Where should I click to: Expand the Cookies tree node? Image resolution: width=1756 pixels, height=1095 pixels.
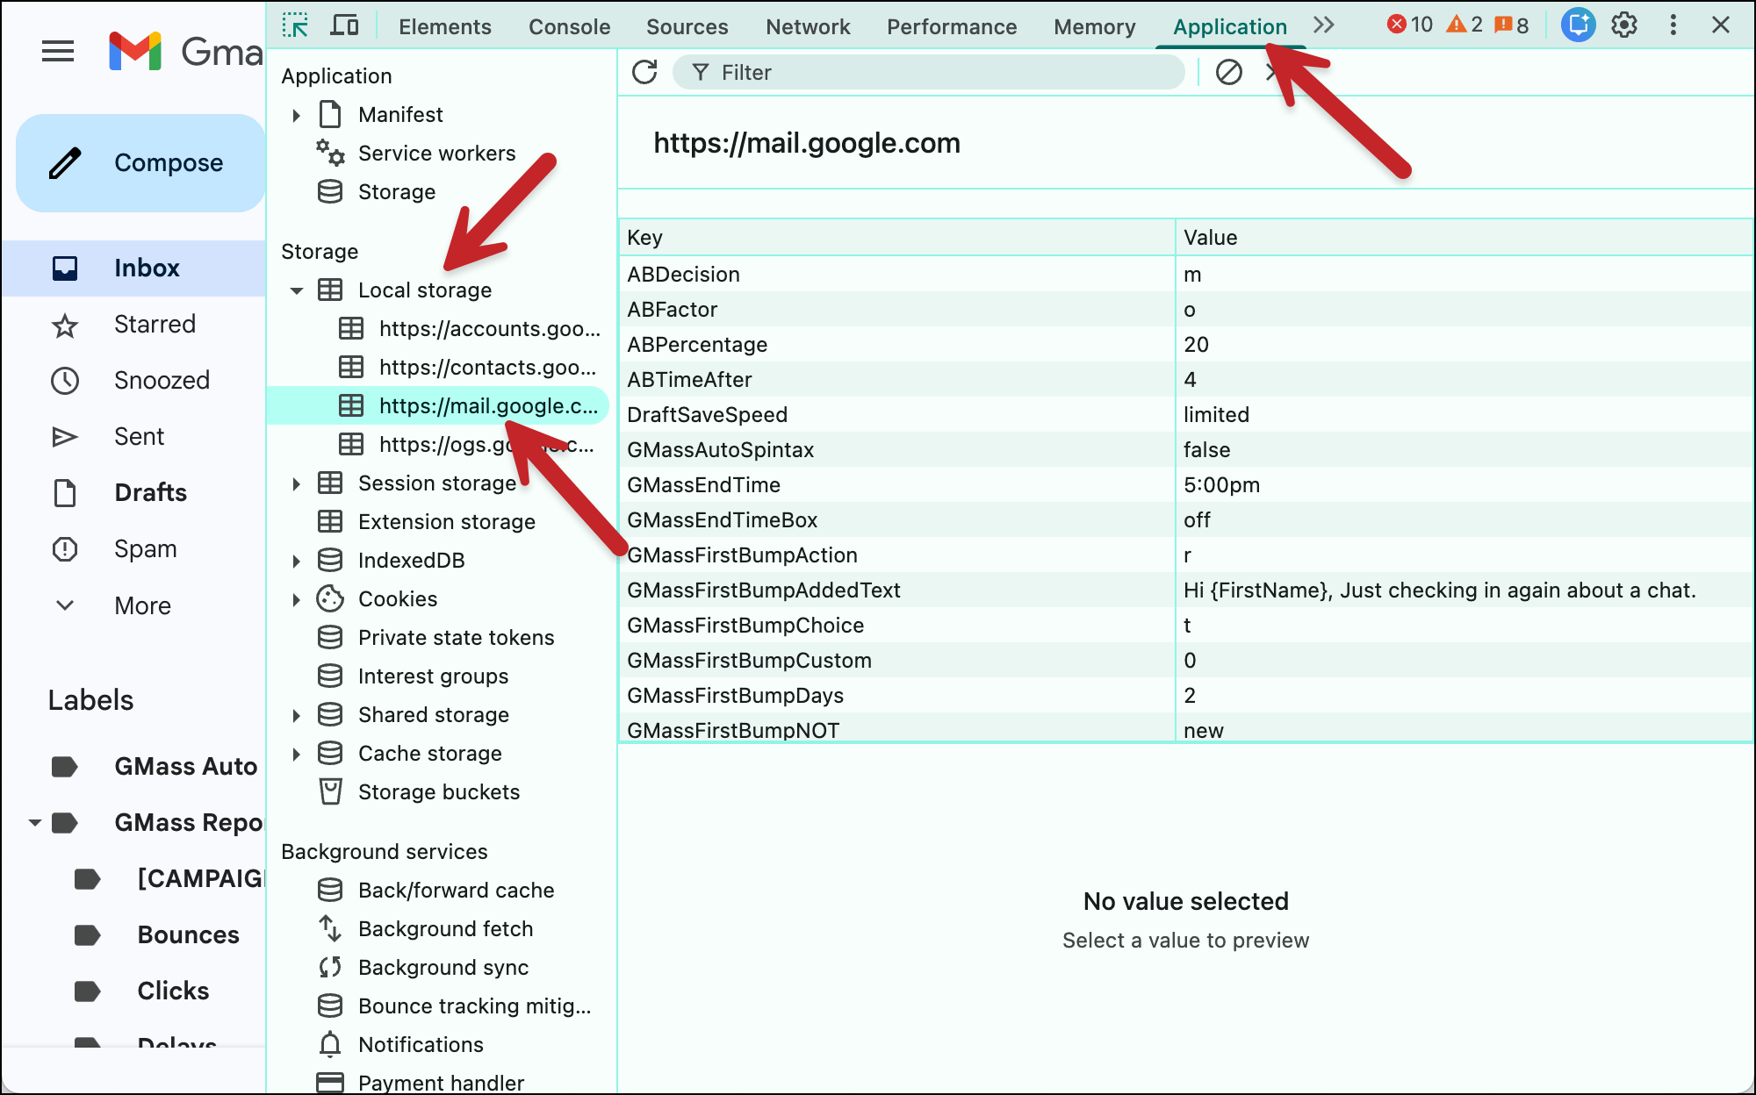[x=297, y=599]
